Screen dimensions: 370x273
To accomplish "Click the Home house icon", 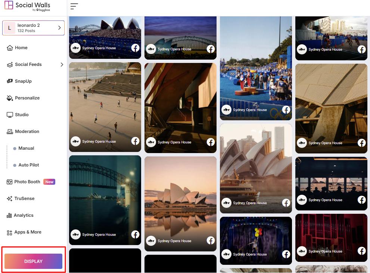I will pos(10,48).
